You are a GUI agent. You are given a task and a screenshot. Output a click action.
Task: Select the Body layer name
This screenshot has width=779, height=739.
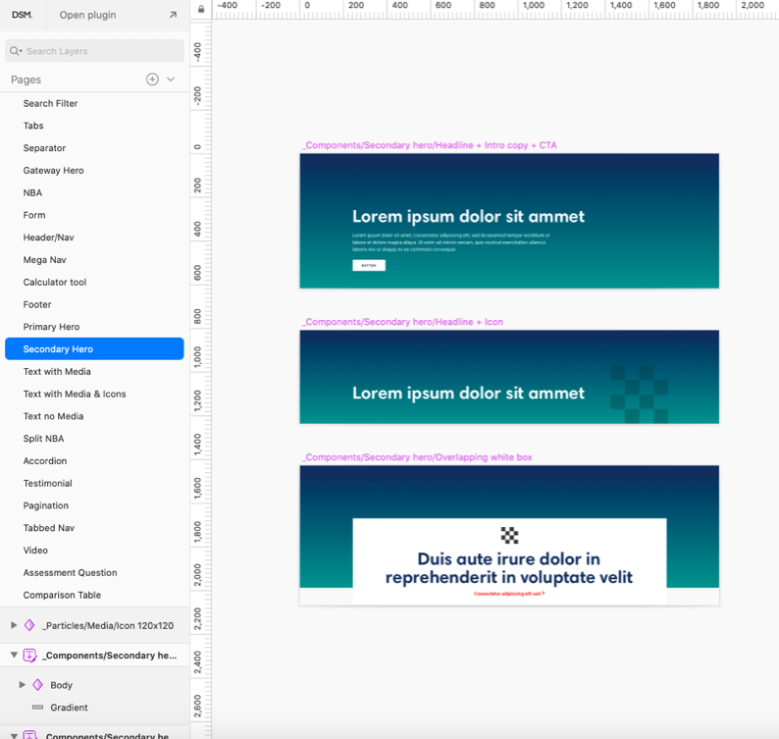click(x=61, y=685)
